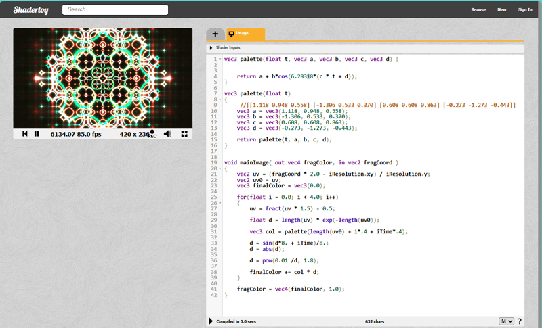Mute the shader audio
Image resolution: width=542 pixels, height=328 pixels.
point(167,134)
